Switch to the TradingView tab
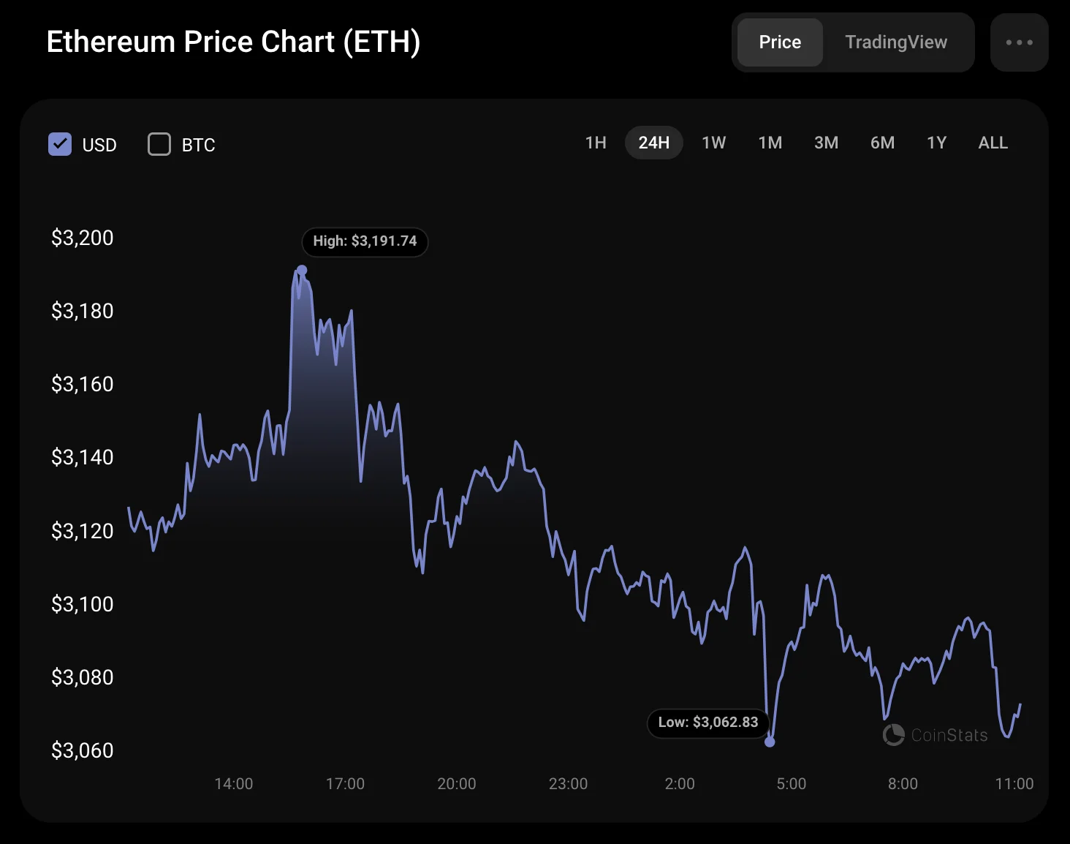1070x844 pixels. click(x=895, y=42)
